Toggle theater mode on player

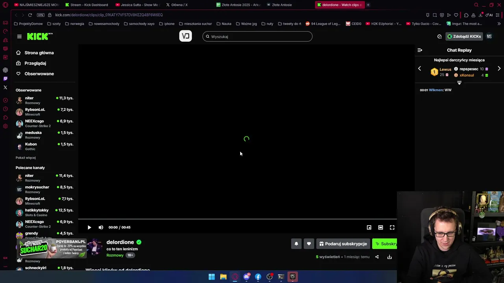(380, 227)
